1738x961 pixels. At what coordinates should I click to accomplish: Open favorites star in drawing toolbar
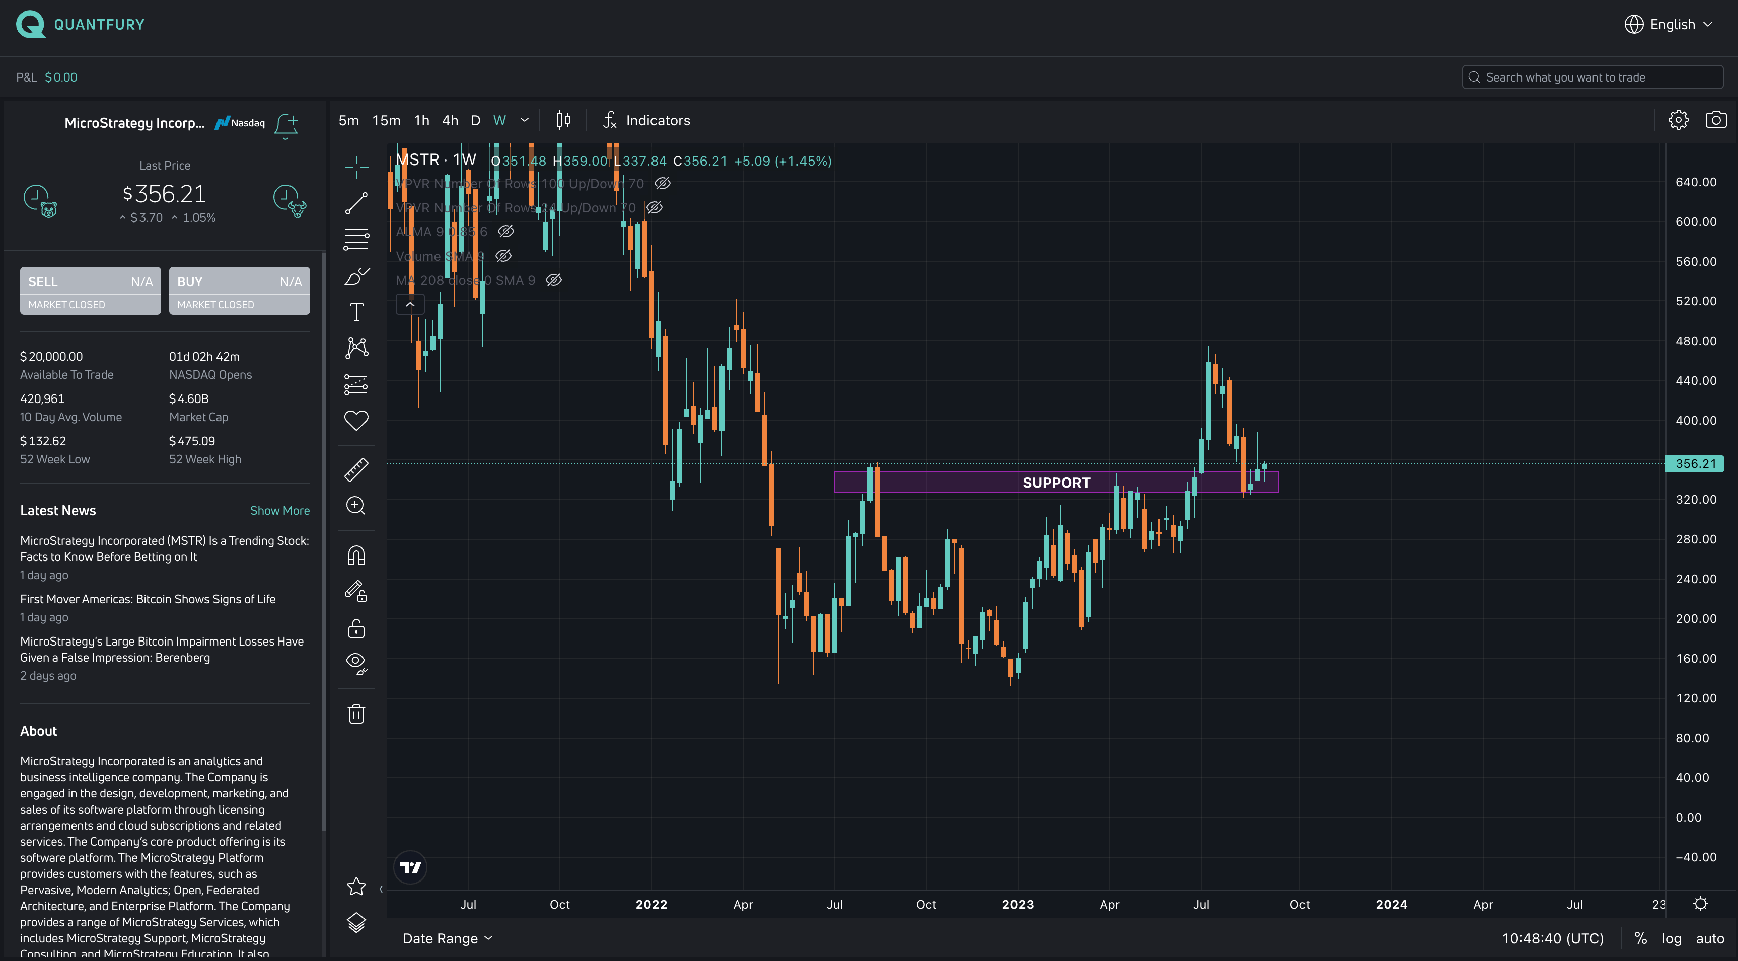coord(356,886)
